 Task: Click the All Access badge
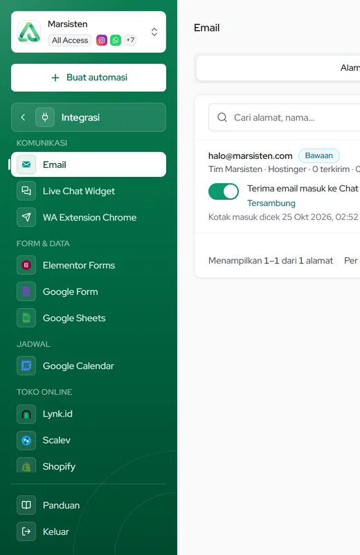coord(70,40)
